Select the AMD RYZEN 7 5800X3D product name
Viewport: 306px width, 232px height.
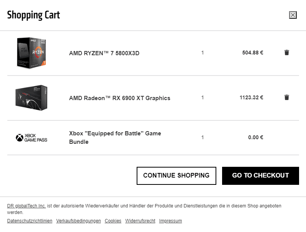point(104,53)
